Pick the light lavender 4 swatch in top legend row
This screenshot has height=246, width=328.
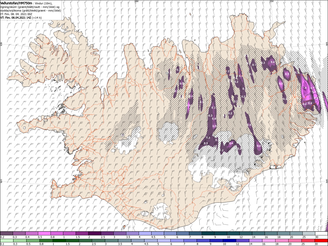(x=145, y=233)
